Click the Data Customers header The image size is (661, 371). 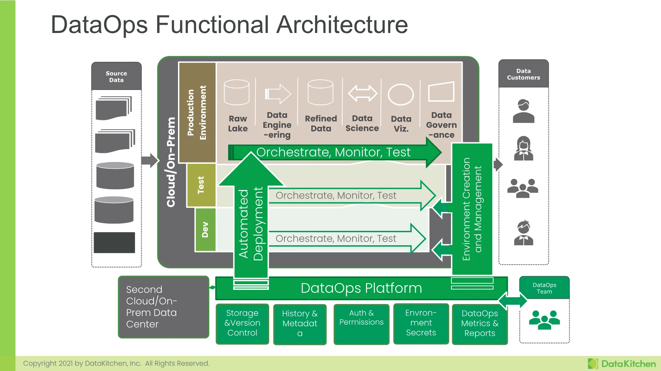pos(523,74)
